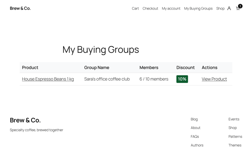Screen dimensions: 252x154
Task: Open the Patterns footer link
Action: tap(235, 136)
